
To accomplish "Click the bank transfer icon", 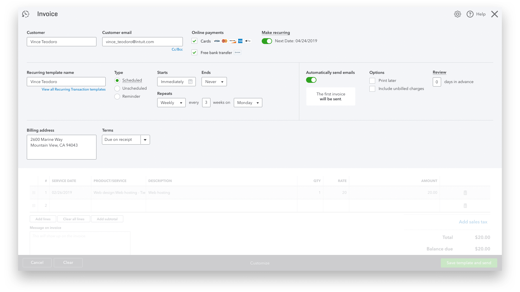I will click(238, 52).
